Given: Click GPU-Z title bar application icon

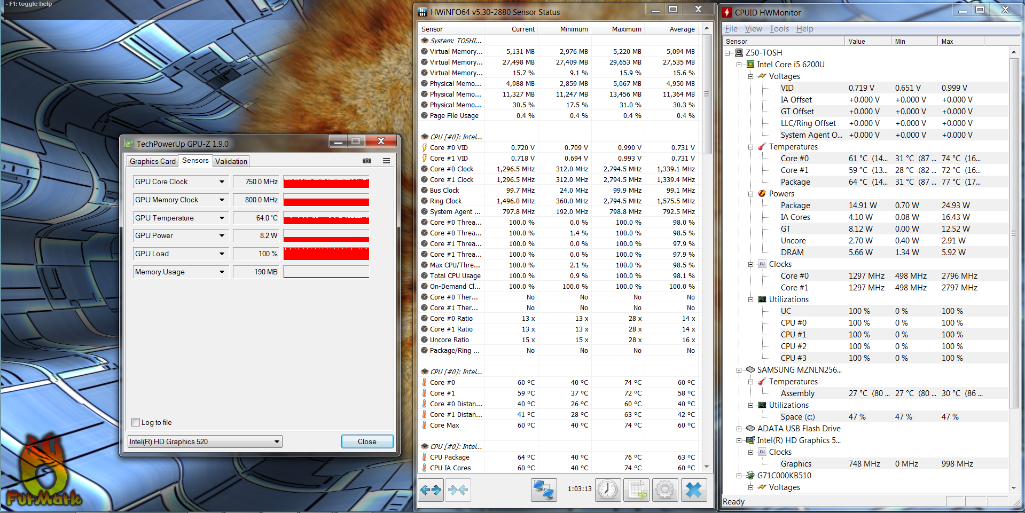Looking at the screenshot, I should point(129,144).
